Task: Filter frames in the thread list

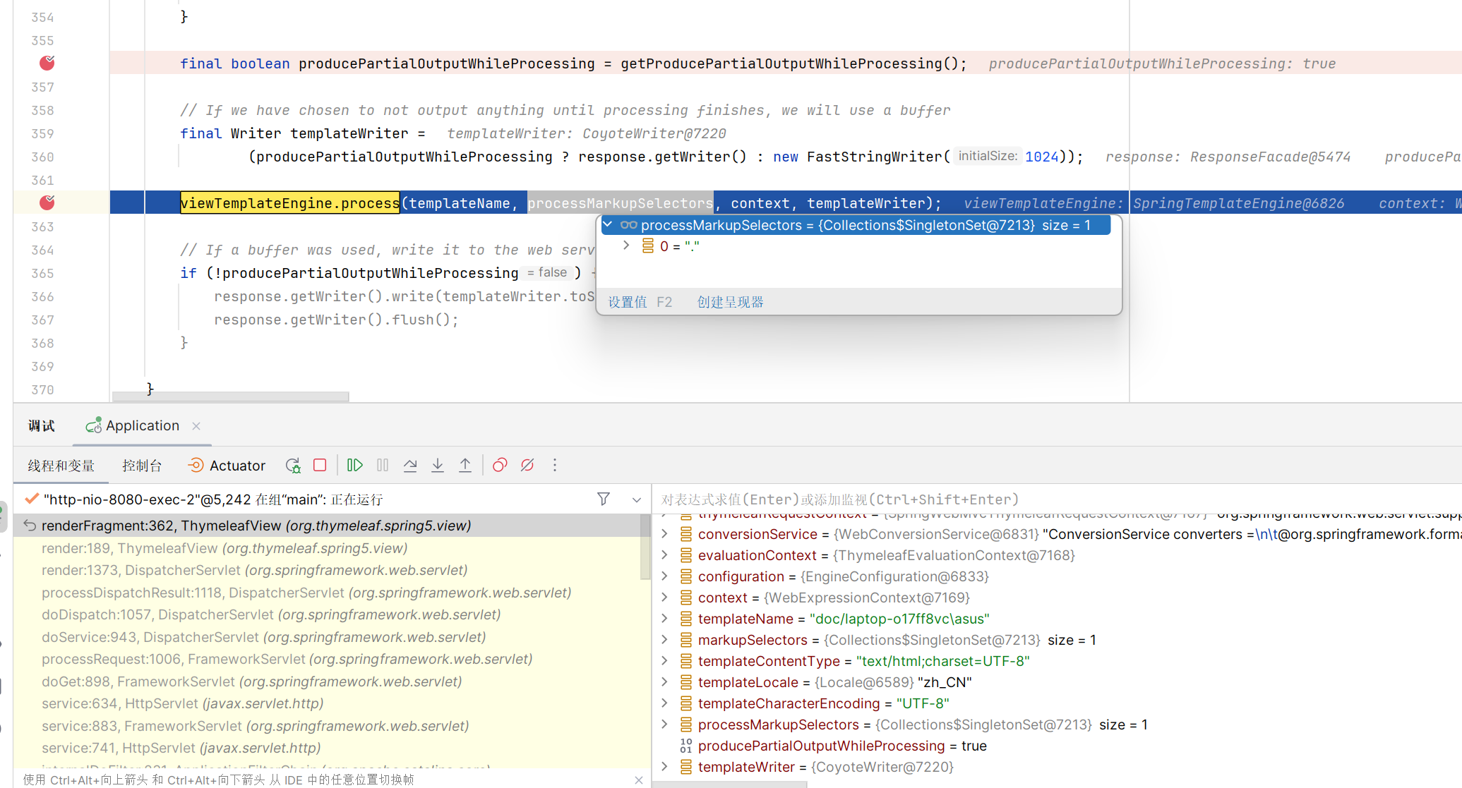Action: (x=604, y=499)
